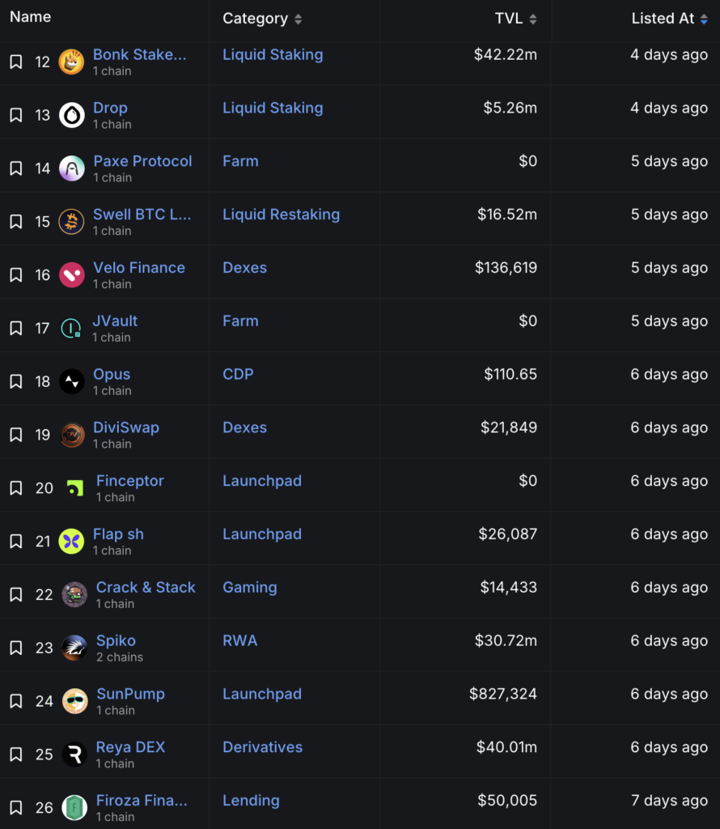Click the SunPump sunglasses logo icon
Viewport: 720px width, 829px height.
(x=74, y=701)
